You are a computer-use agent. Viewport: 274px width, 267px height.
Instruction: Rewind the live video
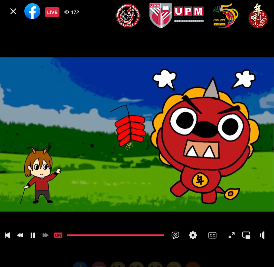pyautogui.click(x=20, y=235)
